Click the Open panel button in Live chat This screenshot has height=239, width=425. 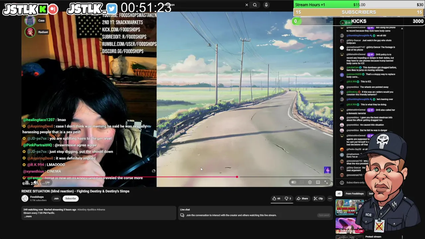(x=324, y=215)
